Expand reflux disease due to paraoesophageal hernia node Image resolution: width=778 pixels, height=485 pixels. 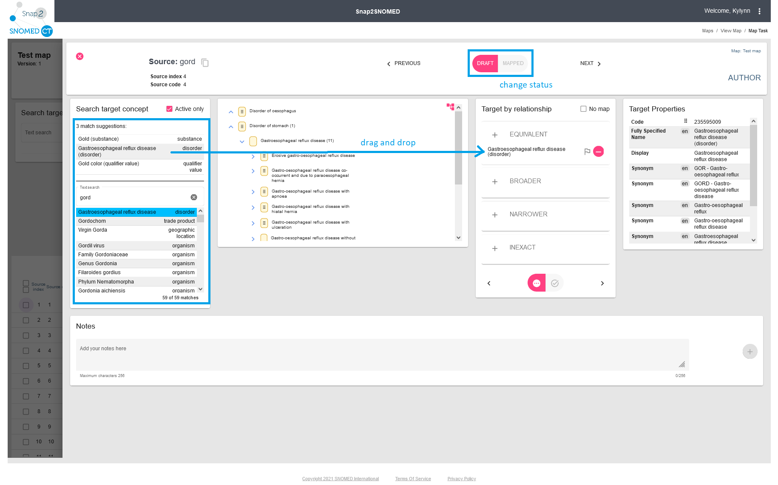pyautogui.click(x=253, y=171)
